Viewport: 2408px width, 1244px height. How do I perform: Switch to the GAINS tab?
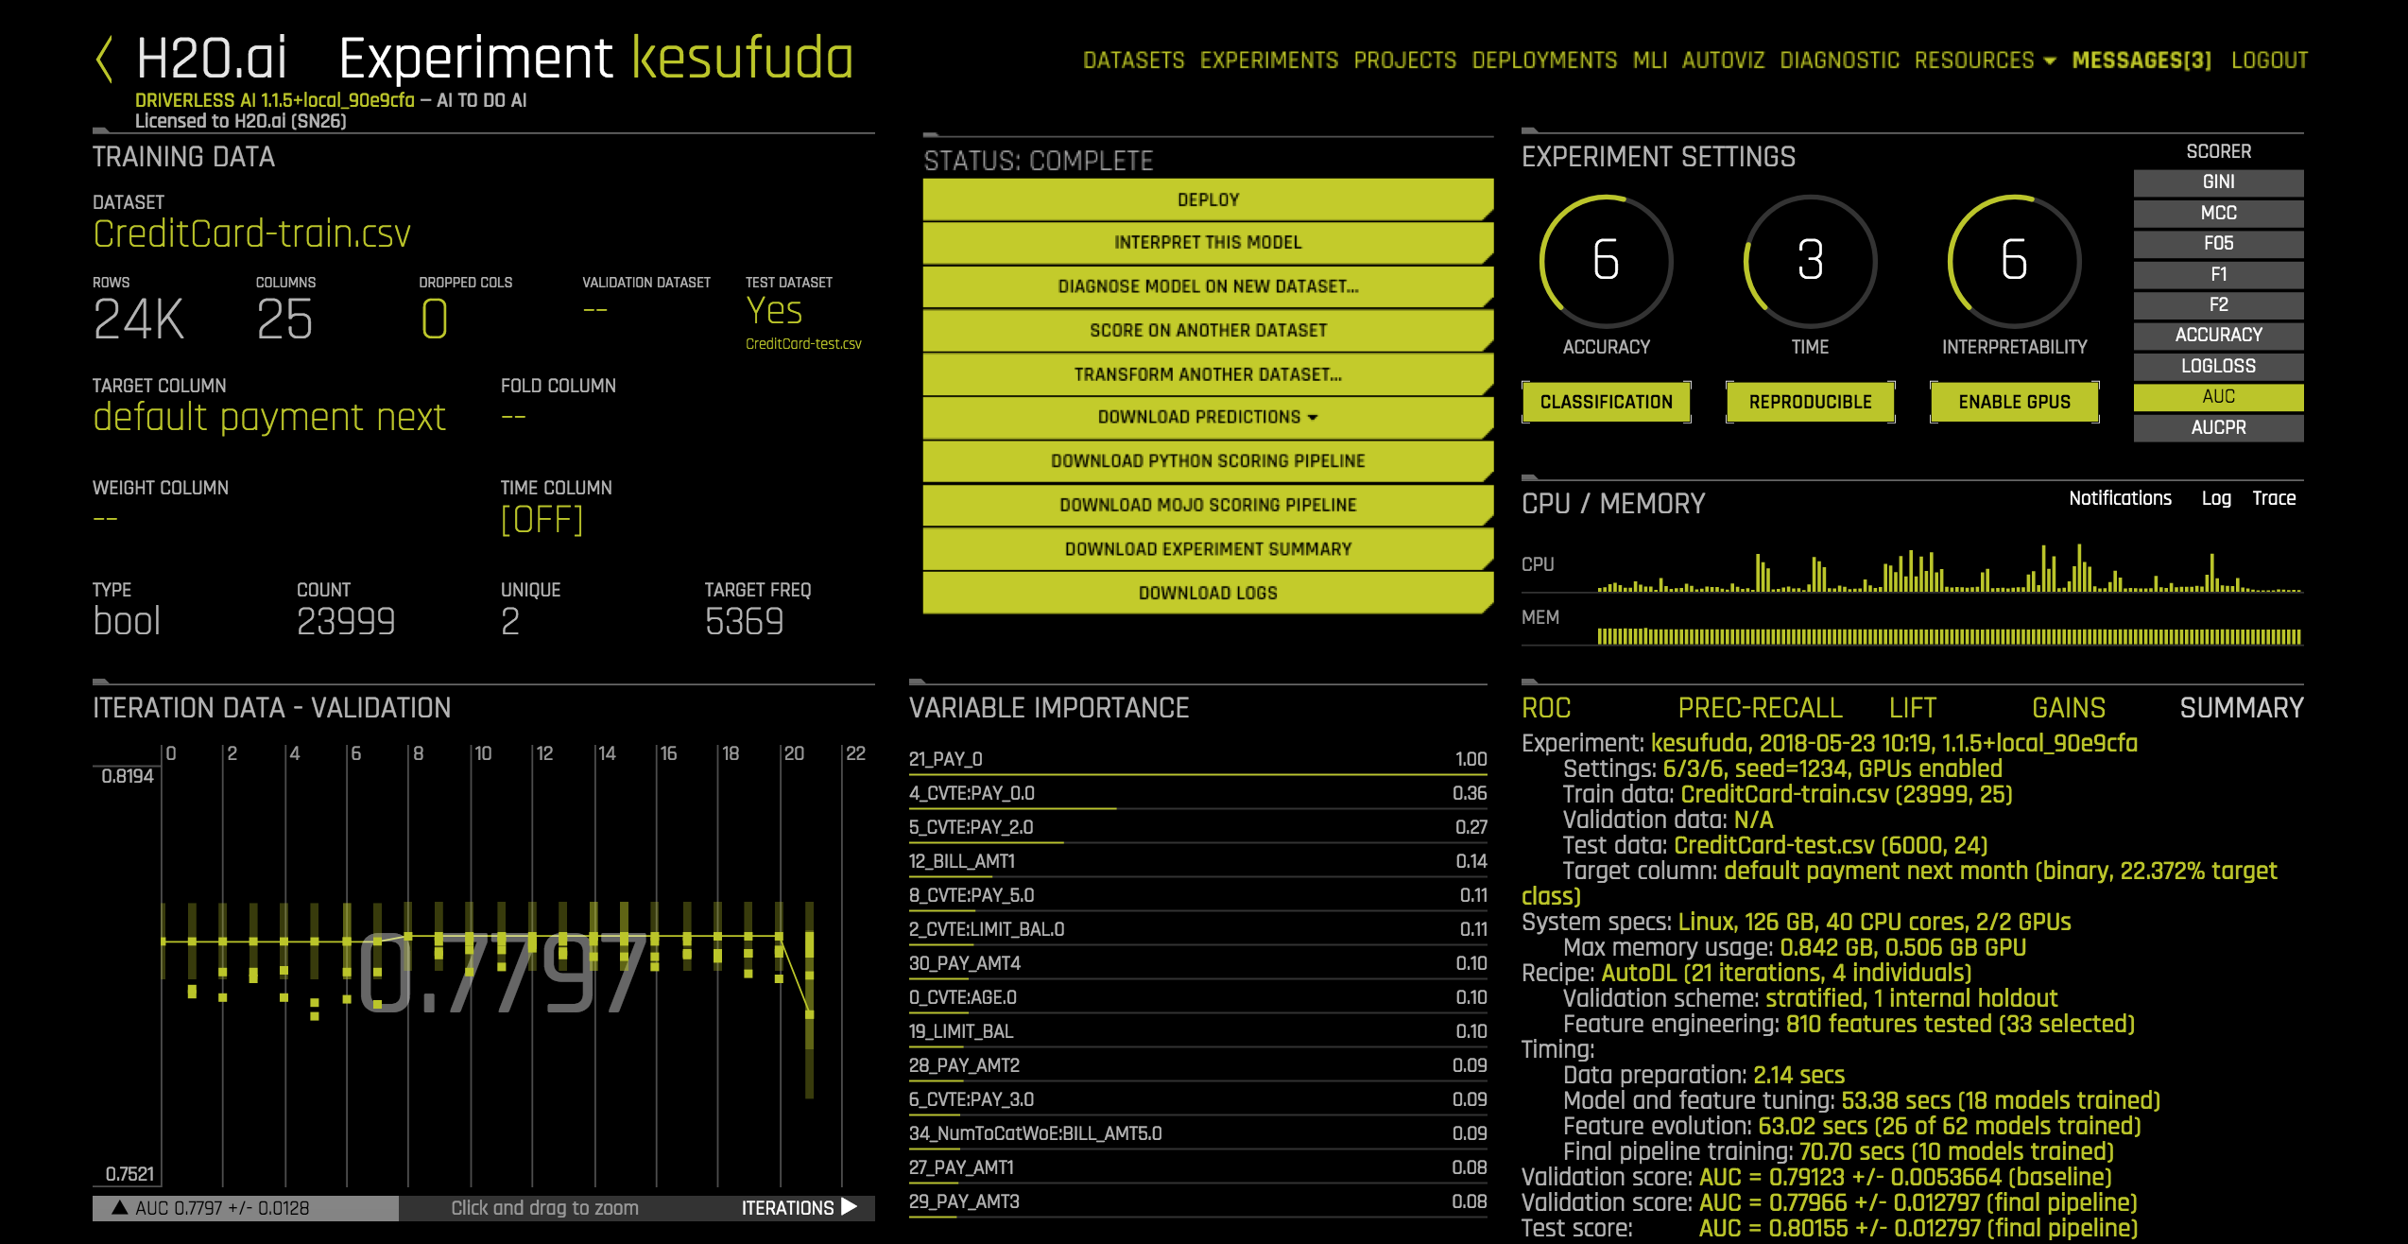coord(2069,708)
